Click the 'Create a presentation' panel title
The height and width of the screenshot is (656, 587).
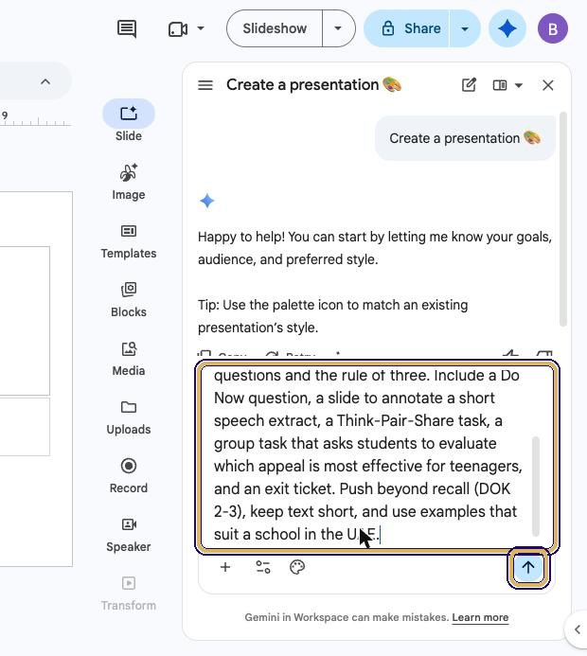[x=313, y=85]
